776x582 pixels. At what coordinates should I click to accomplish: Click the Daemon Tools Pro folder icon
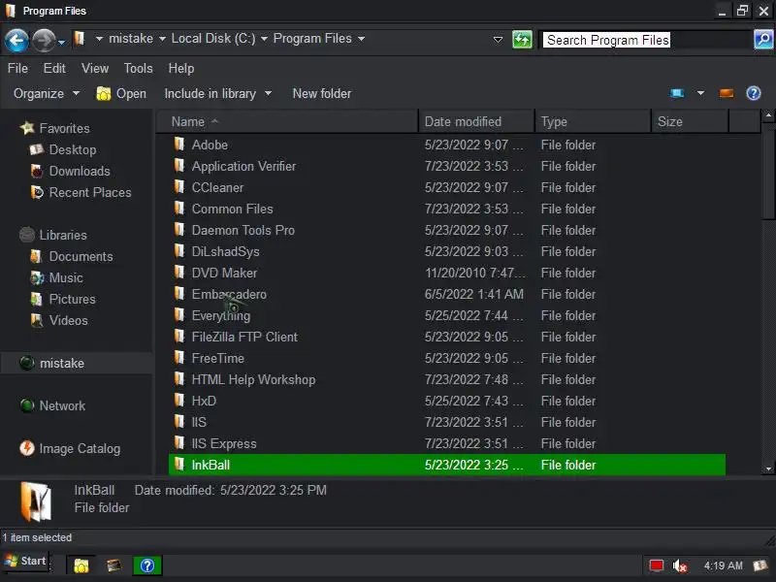coord(179,229)
